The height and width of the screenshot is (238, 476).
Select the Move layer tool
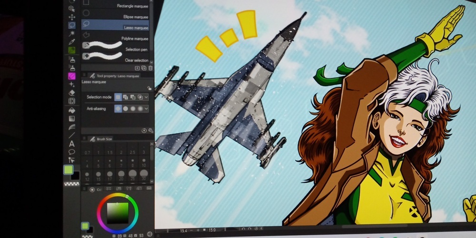72,17
